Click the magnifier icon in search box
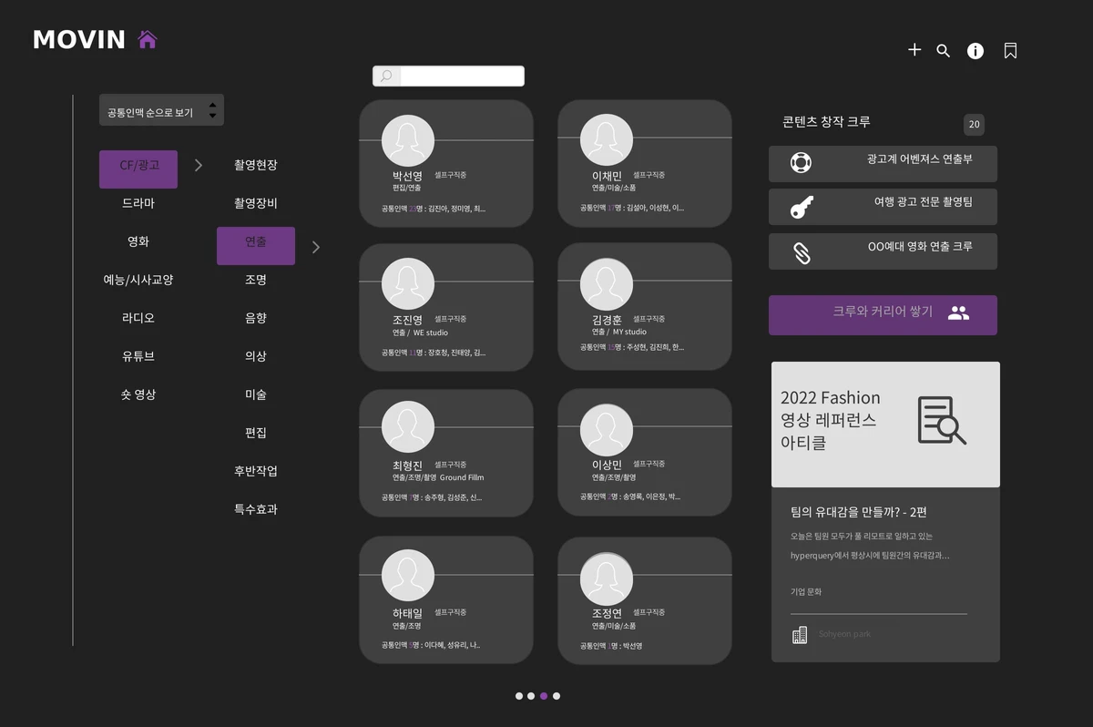The image size is (1093, 727). pos(386,77)
